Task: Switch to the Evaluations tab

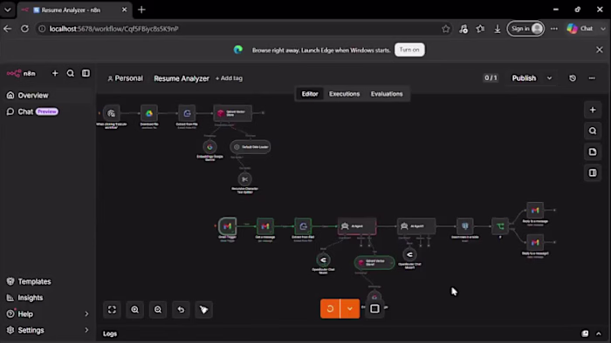Action: tap(387, 94)
